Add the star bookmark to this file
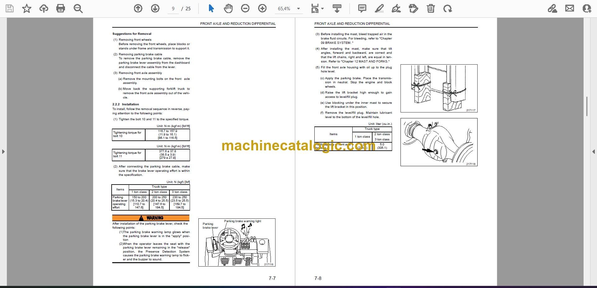 [x=27, y=8]
